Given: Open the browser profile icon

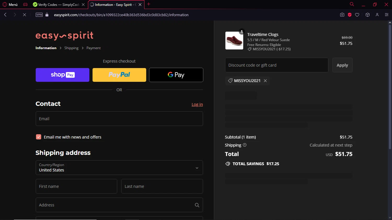Looking at the screenshot, I should 377,15.
